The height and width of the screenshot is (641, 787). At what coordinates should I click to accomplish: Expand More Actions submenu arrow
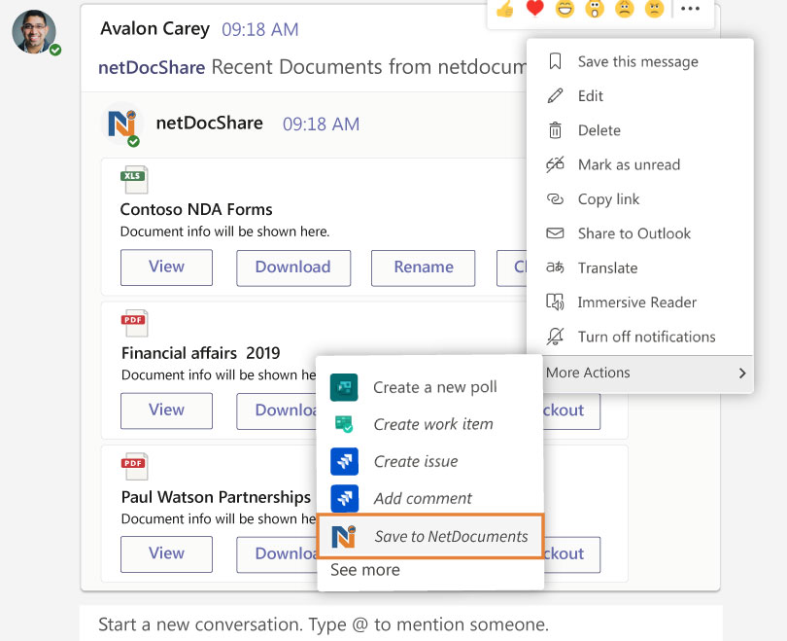coord(742,374)
